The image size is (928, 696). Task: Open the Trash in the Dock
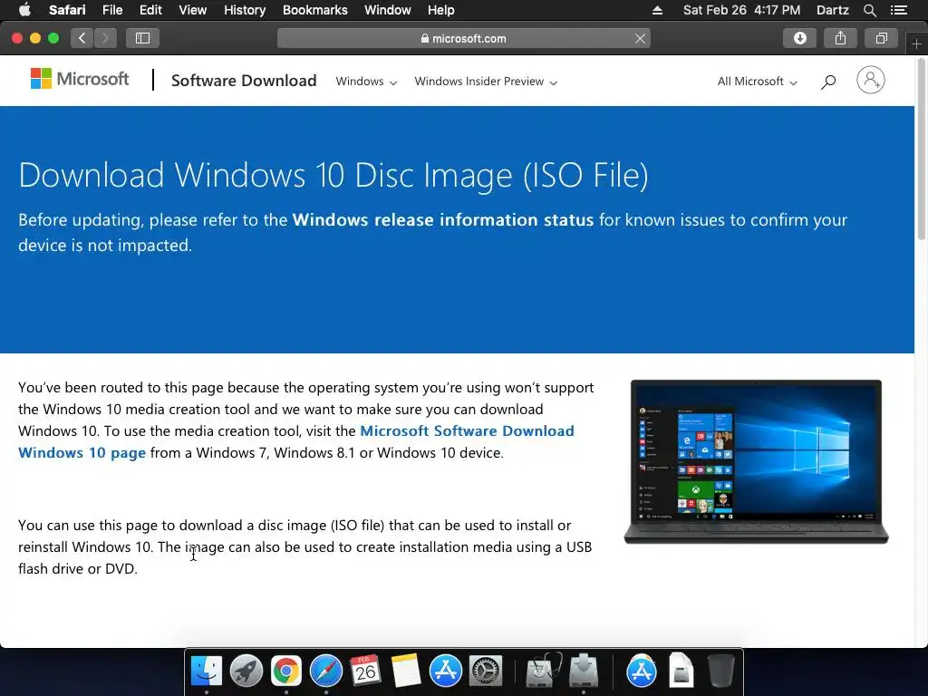coord(720,672)
